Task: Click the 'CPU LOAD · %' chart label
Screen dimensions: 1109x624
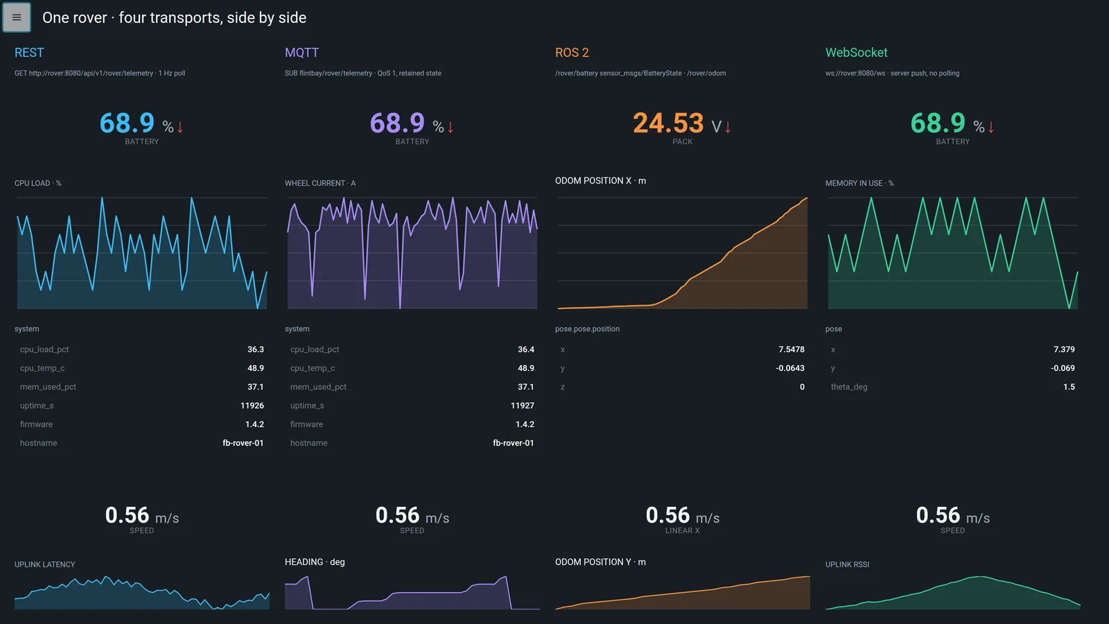Action: 38,183
